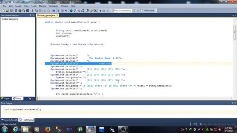The image size is (237, 133).
Task: Start macro recording with the dot icon
Action: tap(100, 11)
